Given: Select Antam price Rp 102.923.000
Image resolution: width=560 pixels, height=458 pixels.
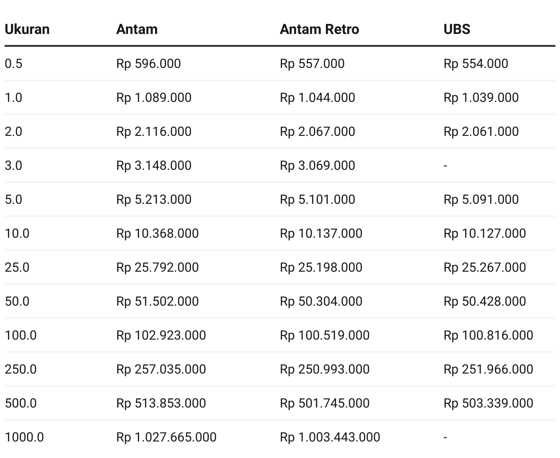Looking at the screenshot, I should click(x=161, y=335).
